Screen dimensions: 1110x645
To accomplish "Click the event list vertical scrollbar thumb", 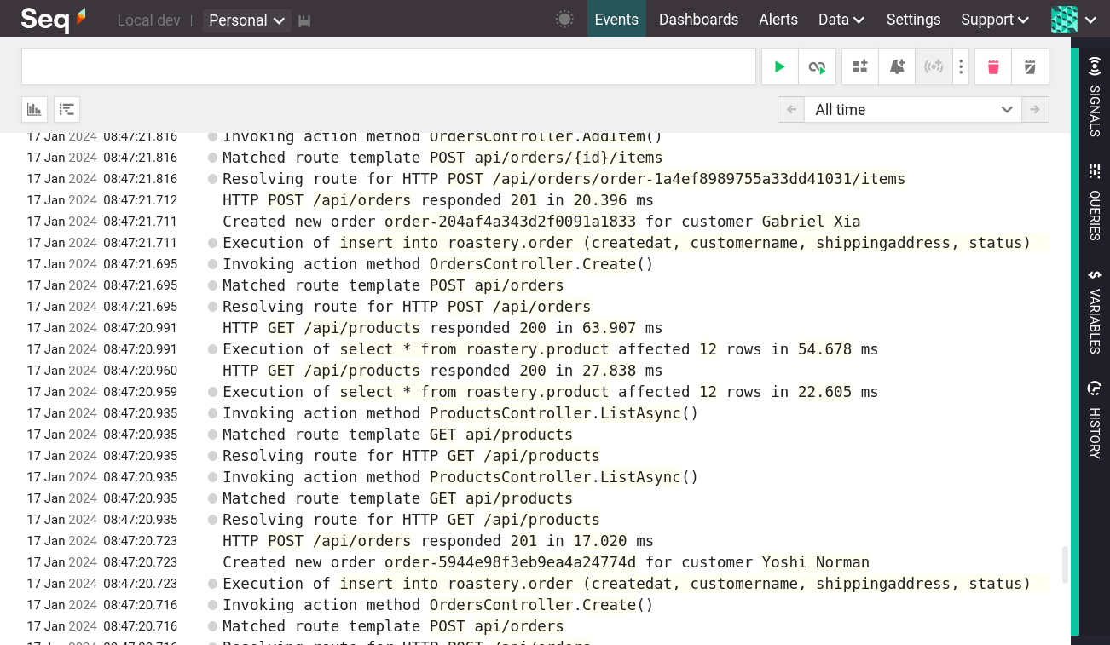I will tap(1065, 564).
